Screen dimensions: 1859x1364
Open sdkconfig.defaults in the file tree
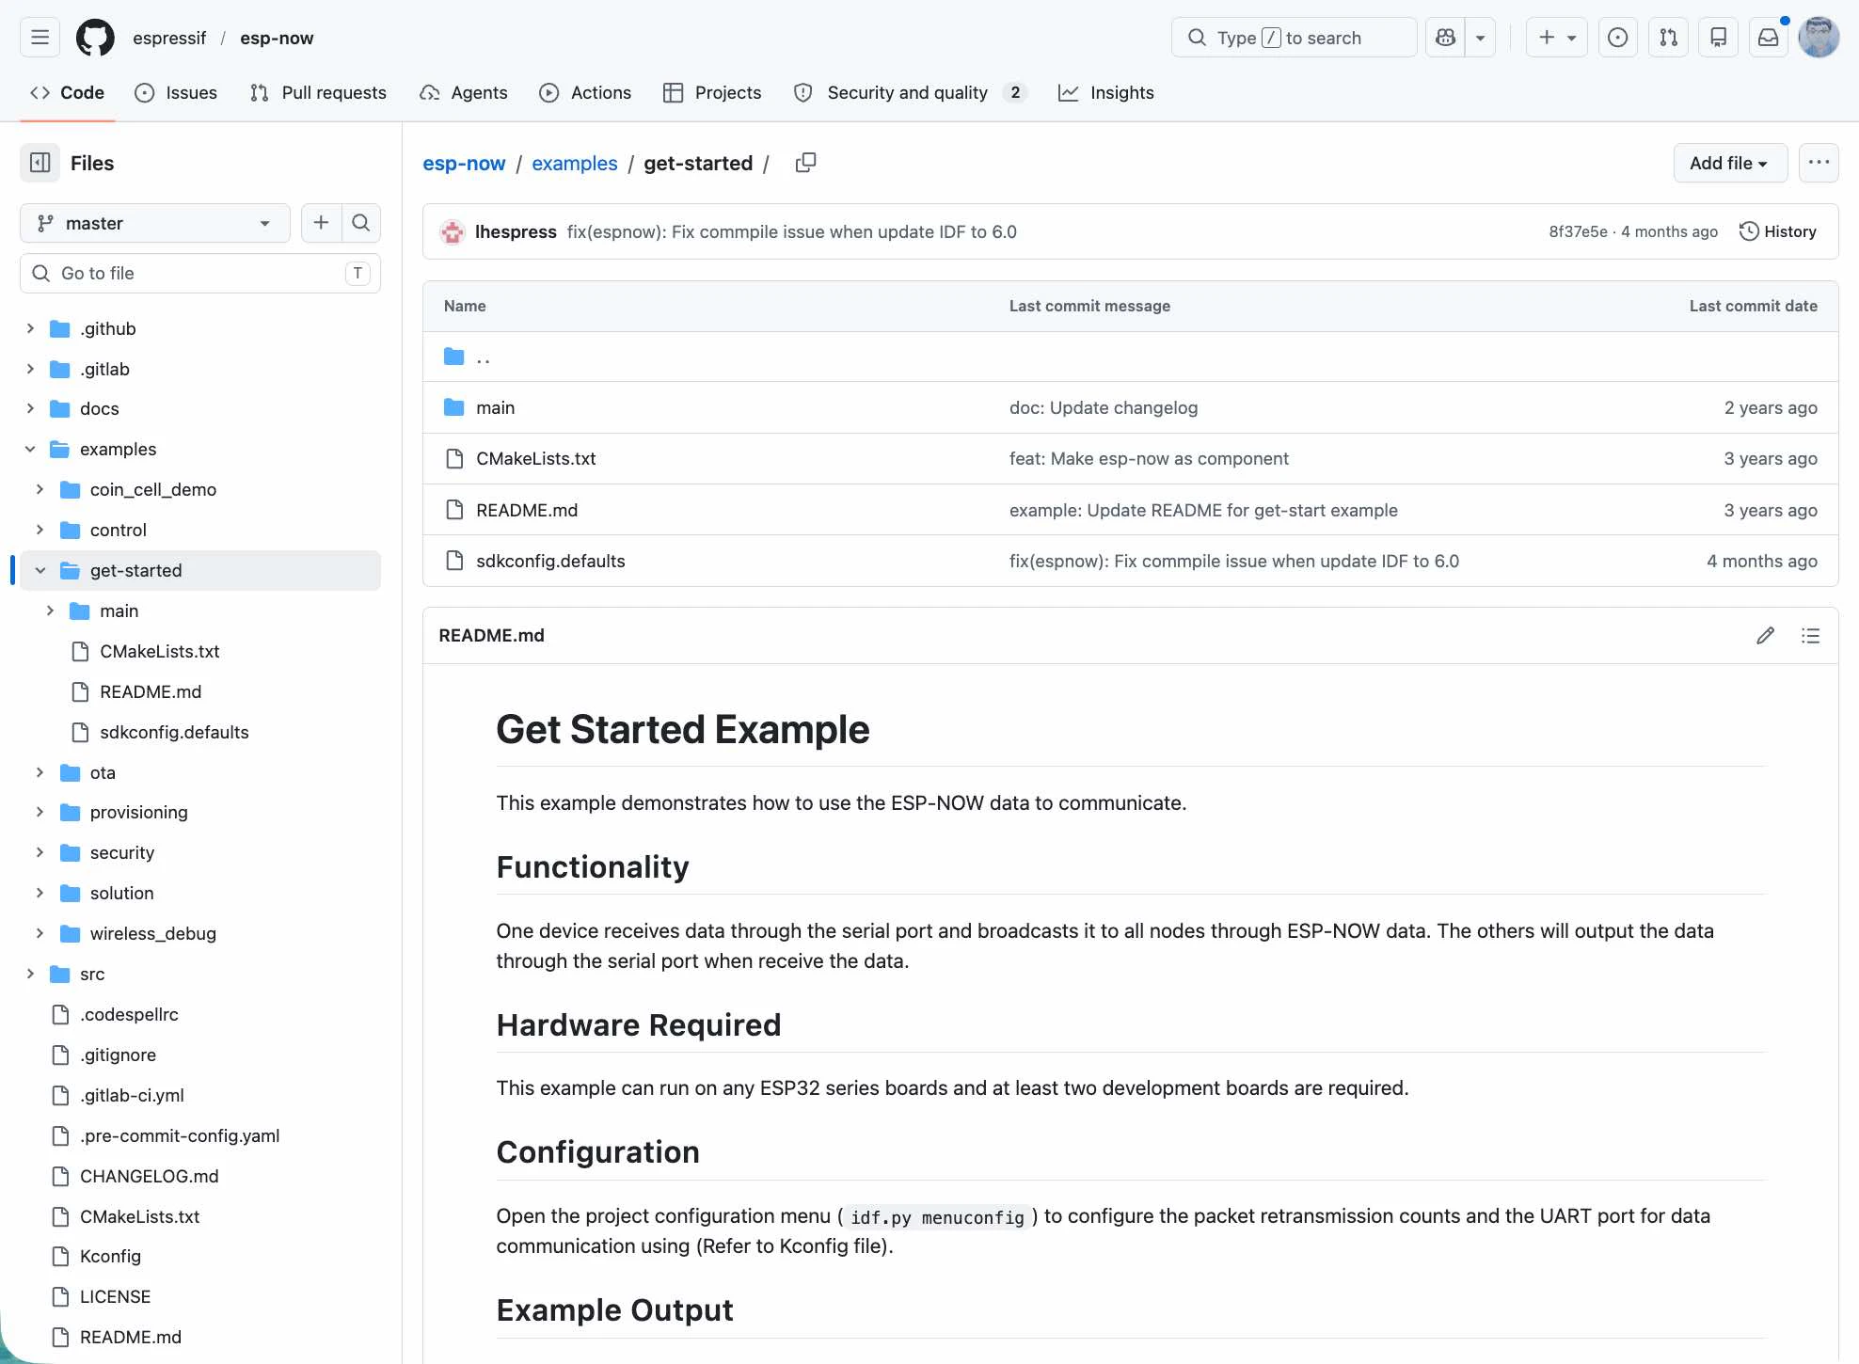[174, 732]
